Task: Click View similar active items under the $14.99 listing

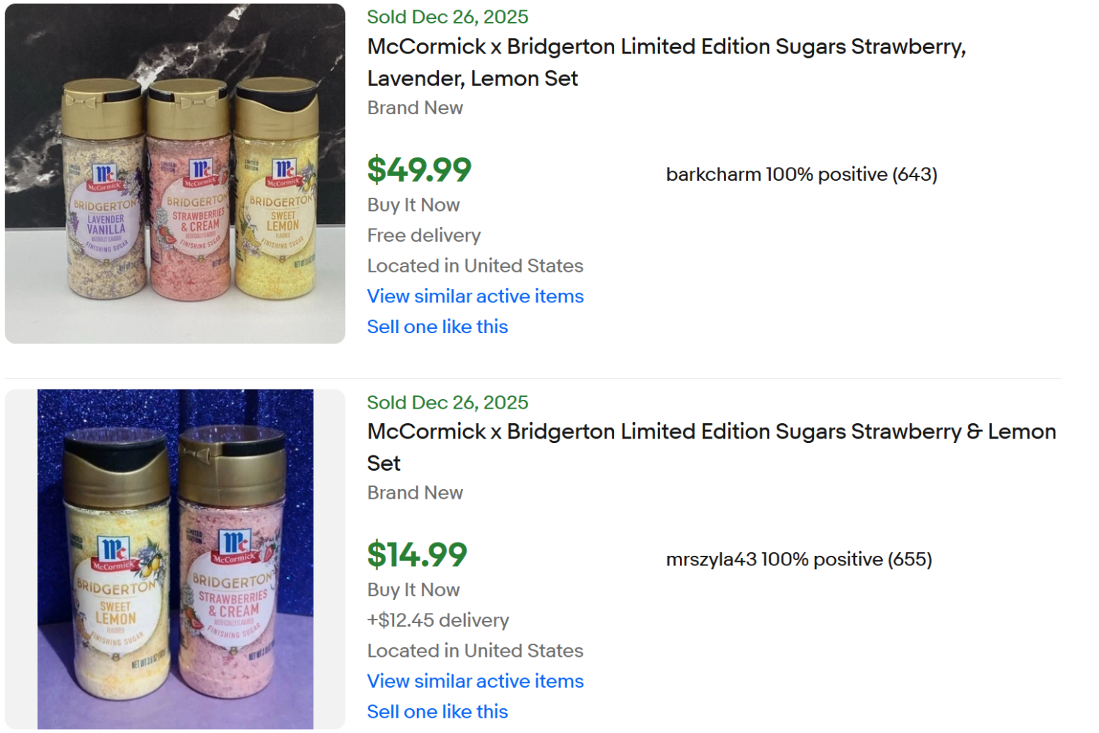Action: [x=475, y=681]
